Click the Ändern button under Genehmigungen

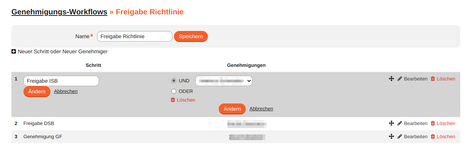(x=232, y=109)
